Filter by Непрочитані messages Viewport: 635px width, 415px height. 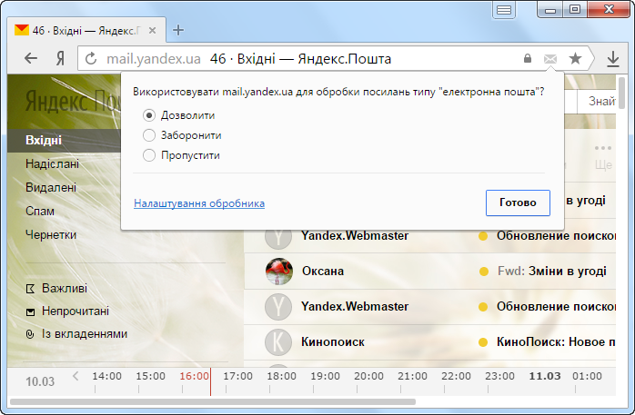point(76,311)
